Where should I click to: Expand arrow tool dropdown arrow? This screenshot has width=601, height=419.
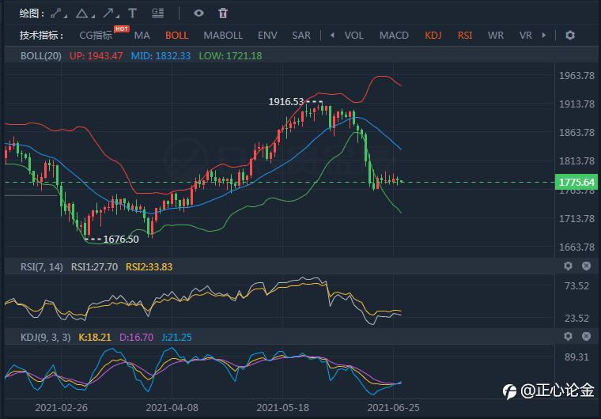click(118, 17)
